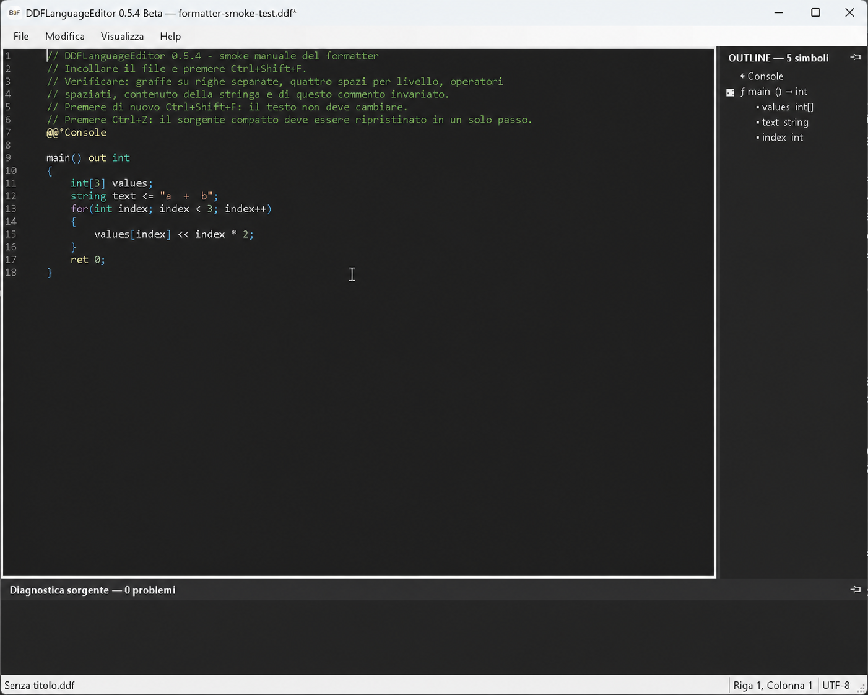This screenshot has width=868, height=695.
Task: Pin the OUTLINE panel
Action: pos(856,57)
